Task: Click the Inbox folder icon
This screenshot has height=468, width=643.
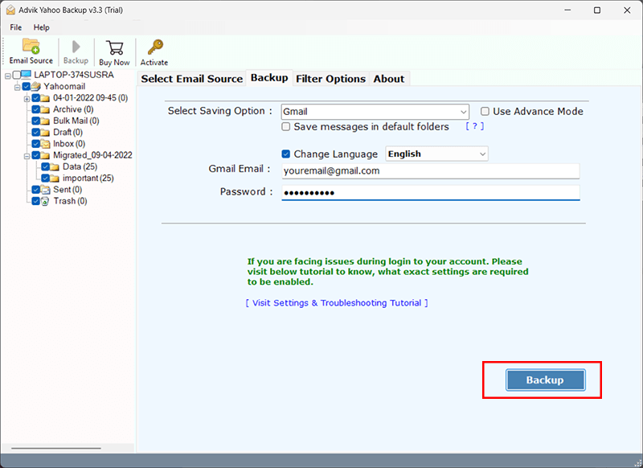Action: 45,144
